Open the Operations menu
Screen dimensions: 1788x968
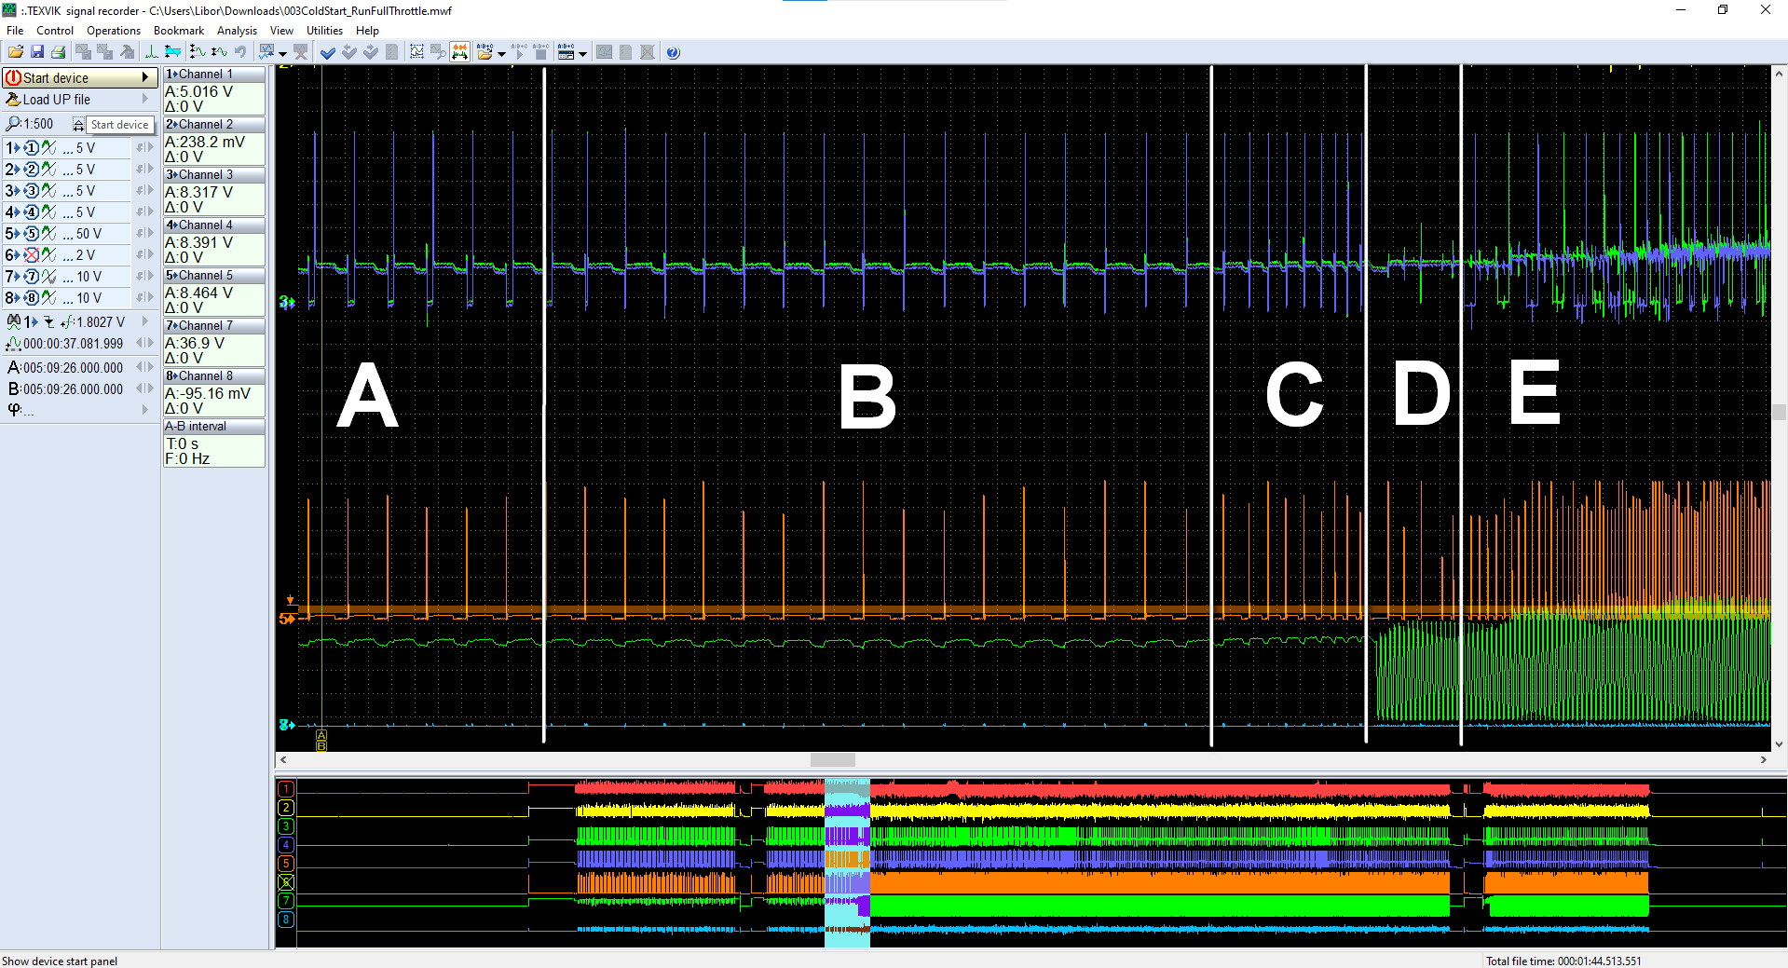coord(114,31)
